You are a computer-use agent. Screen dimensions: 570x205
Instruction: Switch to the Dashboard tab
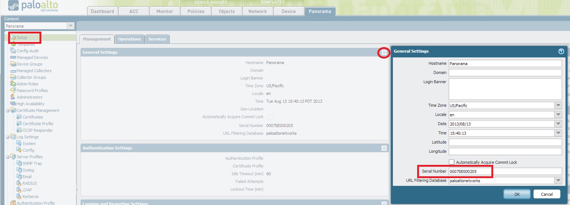[x=102, y=11]
